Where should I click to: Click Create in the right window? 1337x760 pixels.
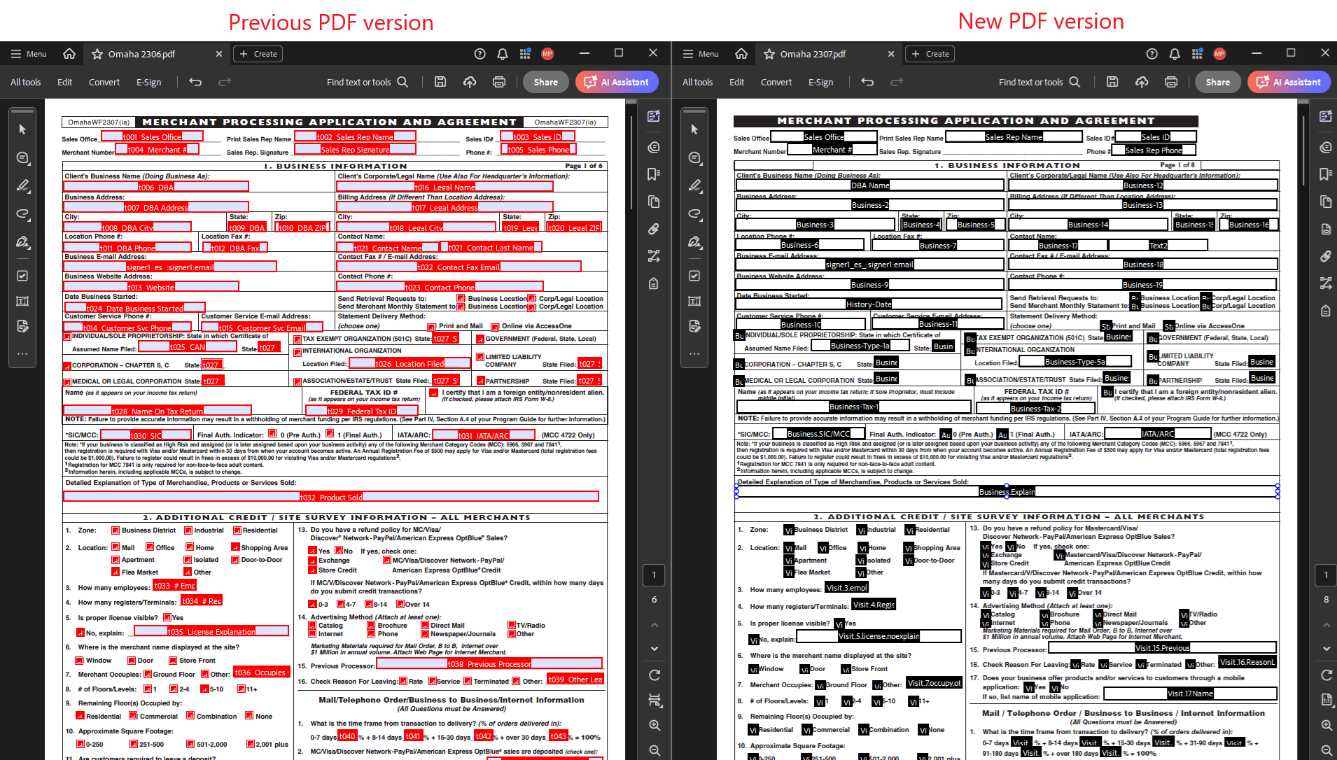pyautogui.click(x=930, y=54)
